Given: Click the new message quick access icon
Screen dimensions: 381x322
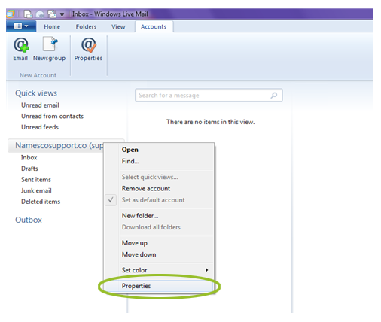Looking at the screenshot, I should click(28, 14).
